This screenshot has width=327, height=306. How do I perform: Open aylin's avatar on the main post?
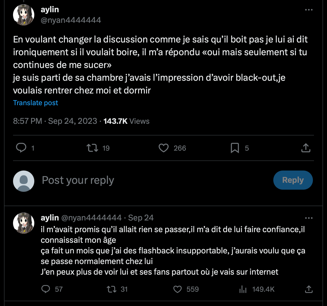[x=24, y=15]
